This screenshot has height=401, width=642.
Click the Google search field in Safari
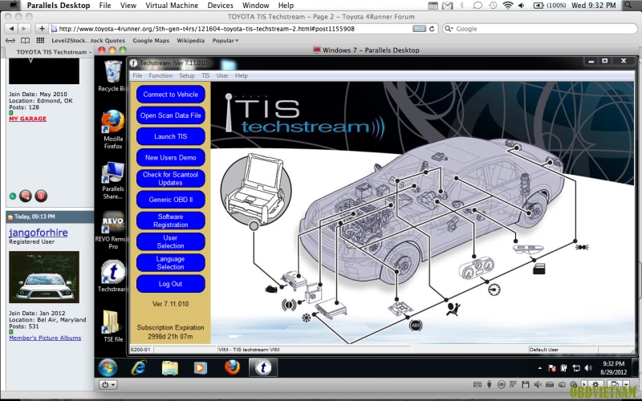point(540,29)
